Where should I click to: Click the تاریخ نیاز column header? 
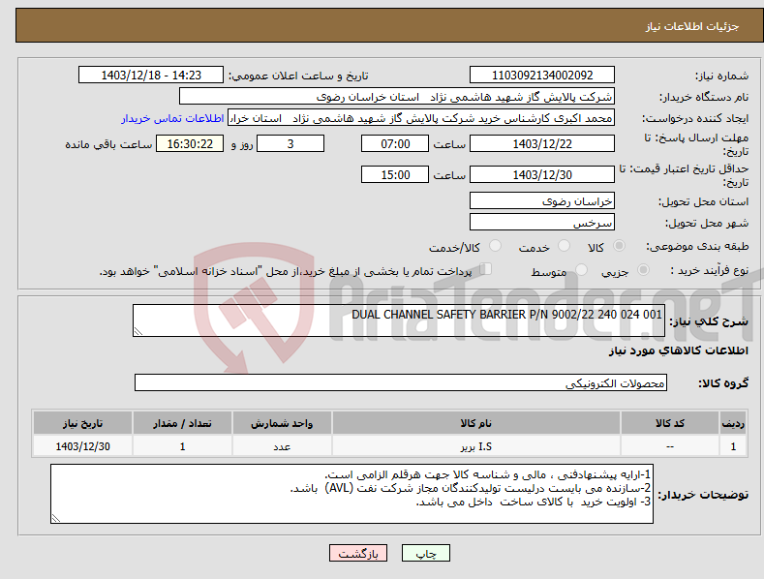click(x=83, y=423)
